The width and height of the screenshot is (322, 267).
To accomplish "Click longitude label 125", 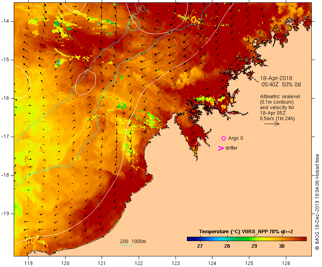I will (x=249, y=263).
